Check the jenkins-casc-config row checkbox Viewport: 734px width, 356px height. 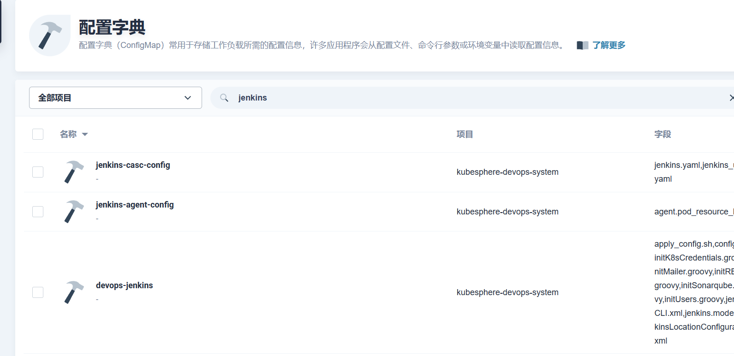coord(38,172)
